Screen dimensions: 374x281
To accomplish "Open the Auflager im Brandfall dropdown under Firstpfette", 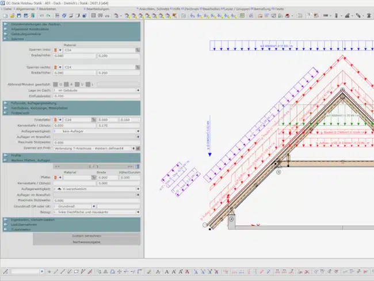I will (x=138, y=137).
